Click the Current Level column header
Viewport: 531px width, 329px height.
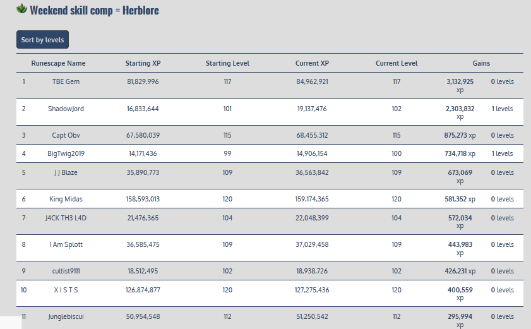point(397,63)
